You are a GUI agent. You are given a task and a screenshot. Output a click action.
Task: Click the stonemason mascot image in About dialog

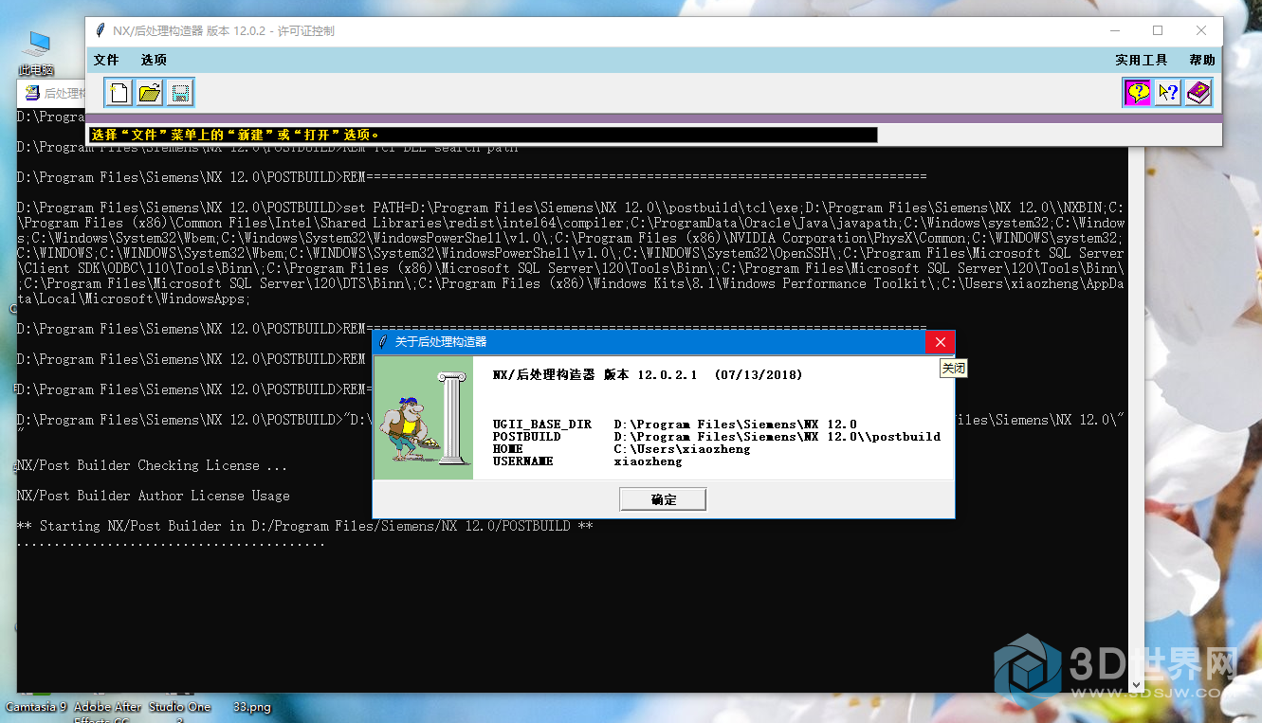pyautogui.click(x=423, y=418)
